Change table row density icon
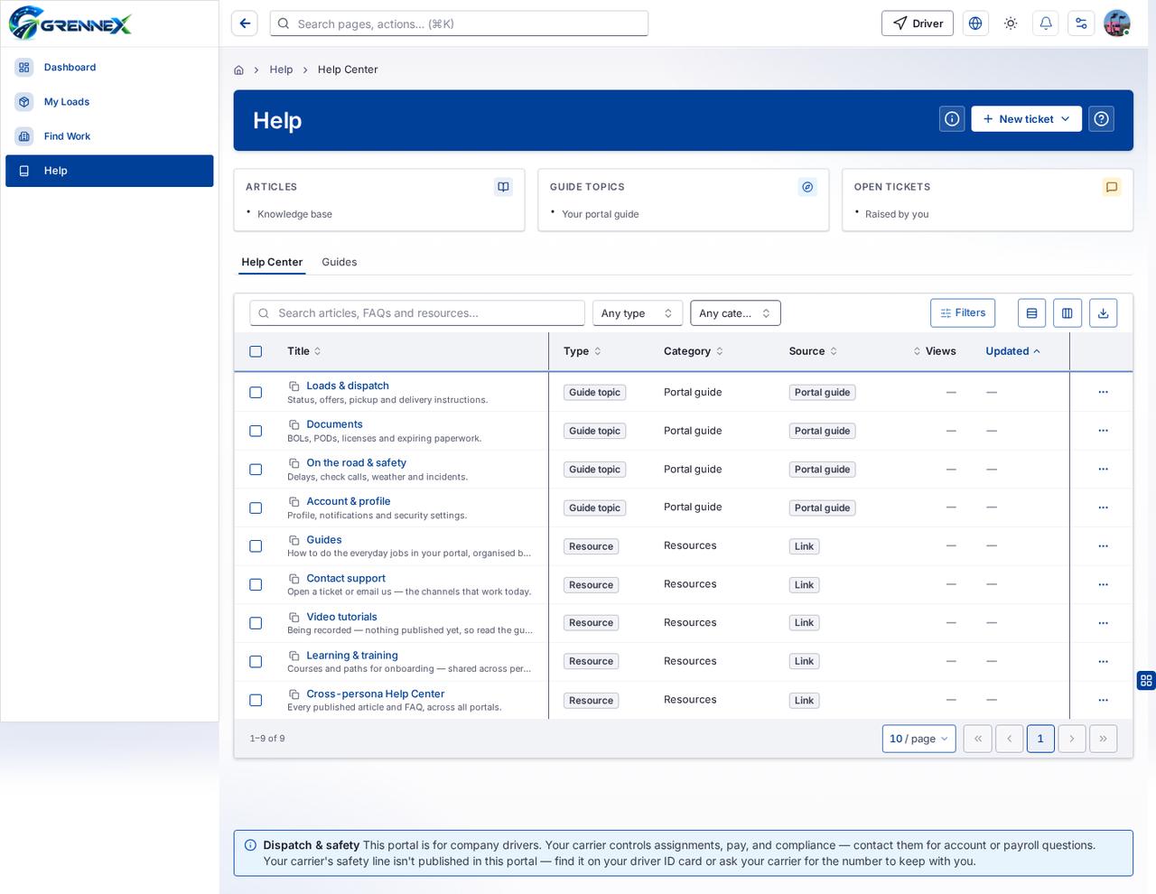This screenshot has height=894, width=1156. tap(1031, 313)
